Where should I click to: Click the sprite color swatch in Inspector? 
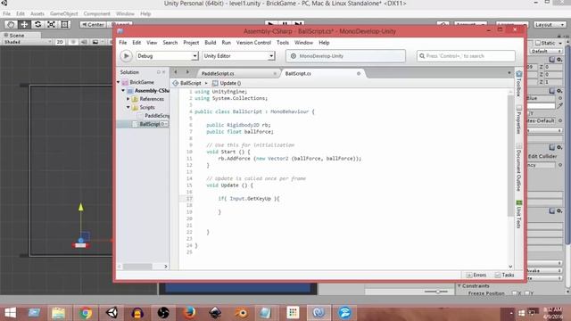(542, 105)
